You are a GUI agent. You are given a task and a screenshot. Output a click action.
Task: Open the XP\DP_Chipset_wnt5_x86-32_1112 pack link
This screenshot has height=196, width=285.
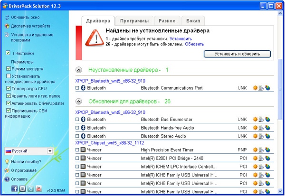click(110, 143)
